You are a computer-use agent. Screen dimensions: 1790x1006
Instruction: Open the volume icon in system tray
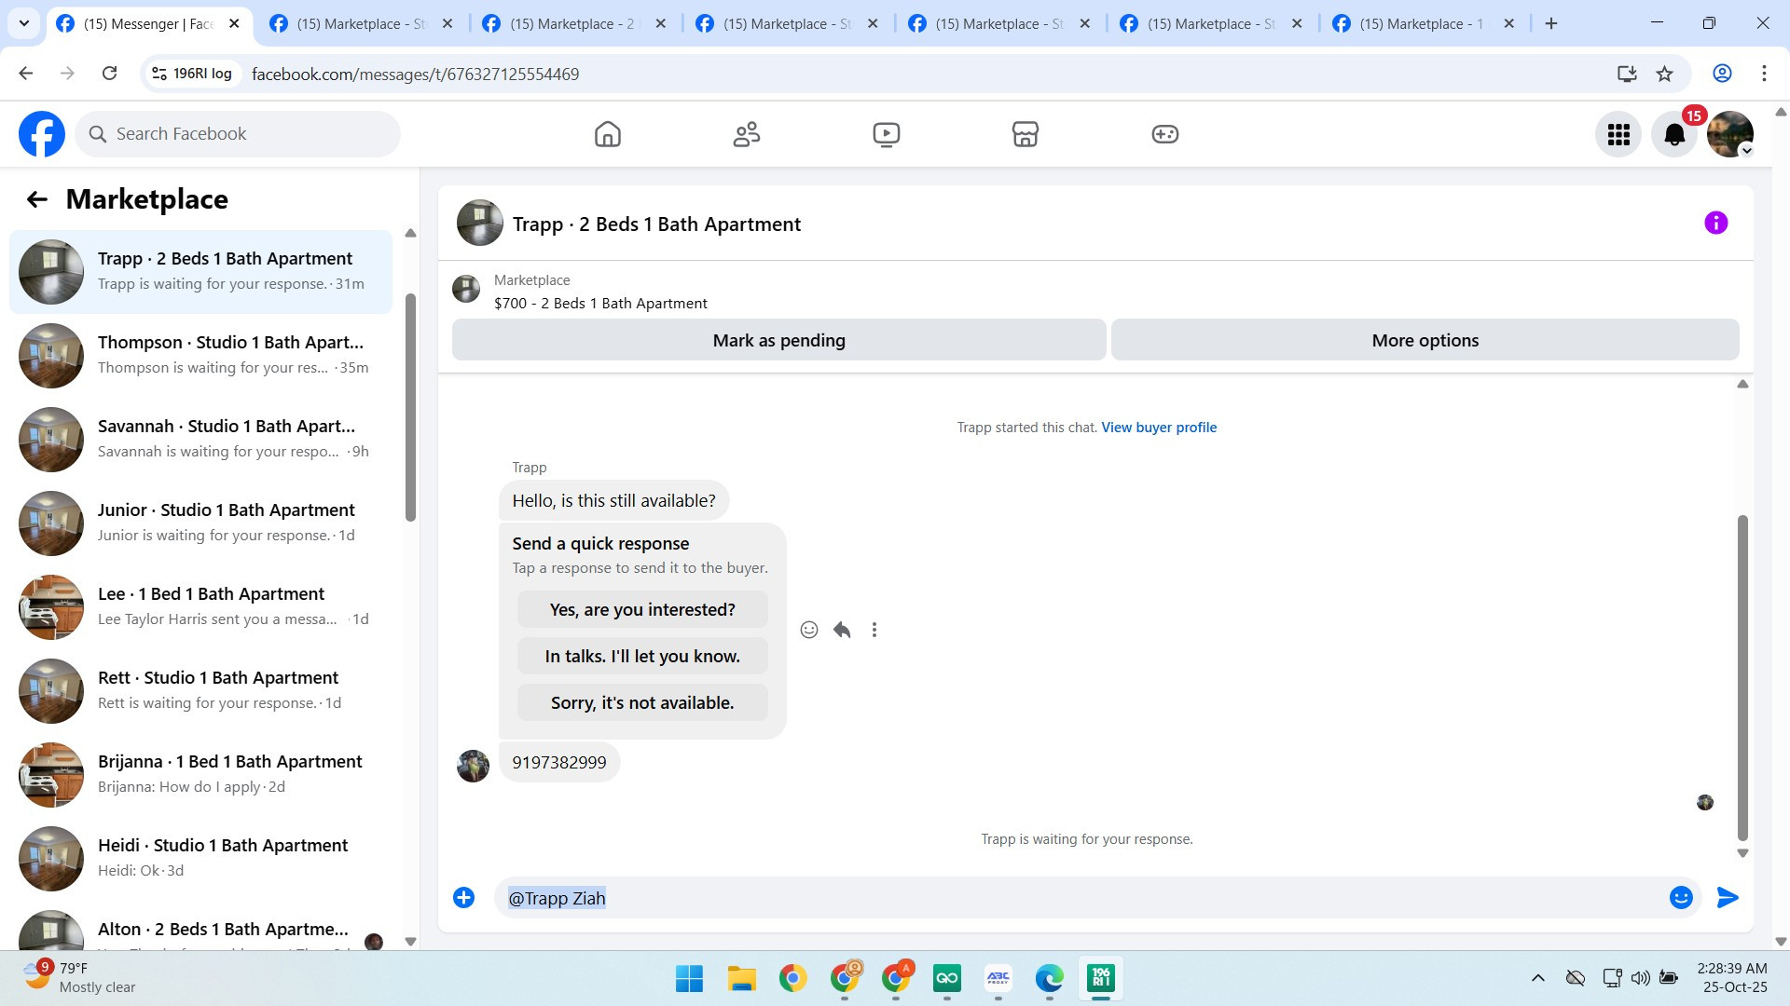click(x=1640, y=978)
